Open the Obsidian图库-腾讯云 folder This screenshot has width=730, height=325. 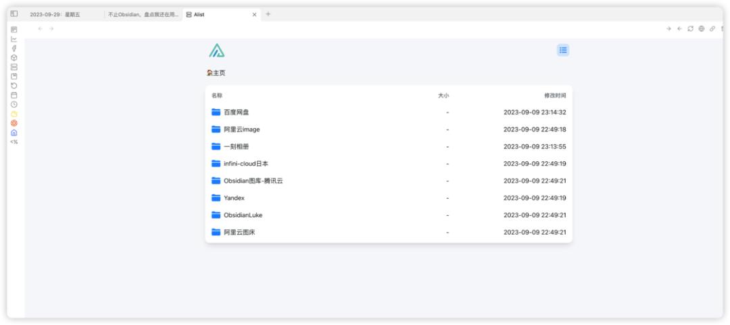point(253,181)
